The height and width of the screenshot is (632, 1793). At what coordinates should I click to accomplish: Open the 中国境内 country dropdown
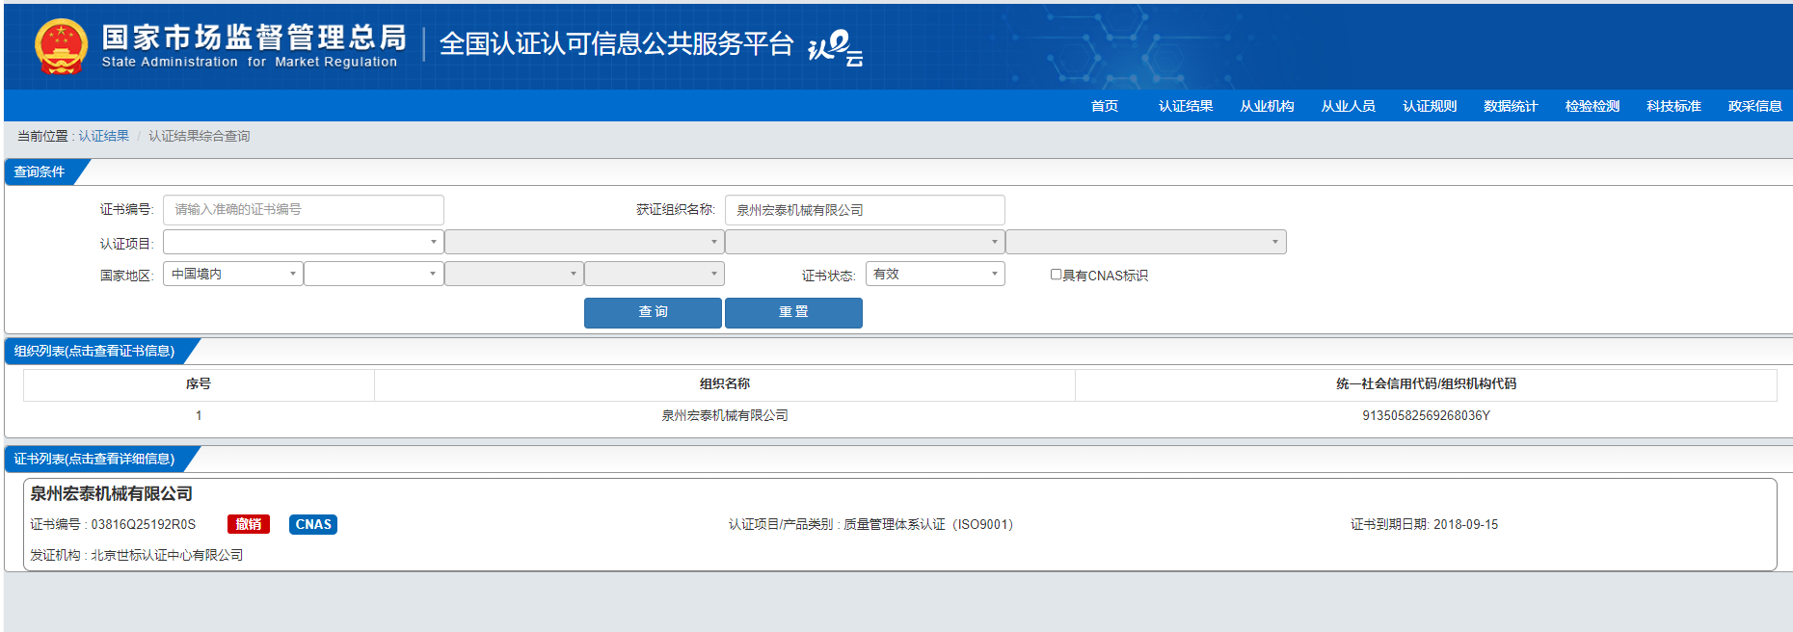233,274
